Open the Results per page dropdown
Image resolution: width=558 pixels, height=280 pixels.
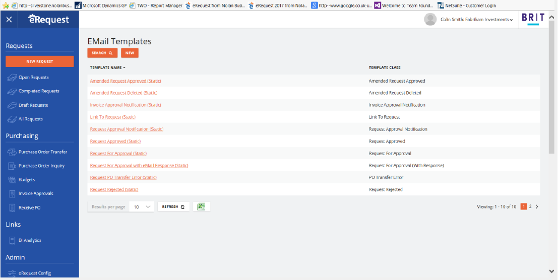pos(142,206)
